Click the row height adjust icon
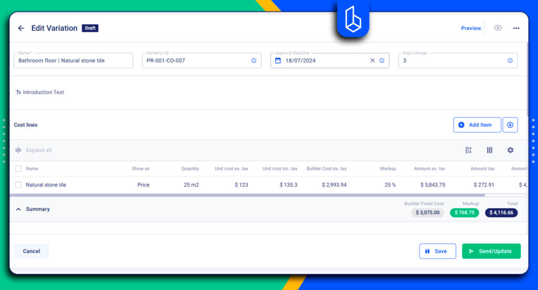 coord(468,150)
